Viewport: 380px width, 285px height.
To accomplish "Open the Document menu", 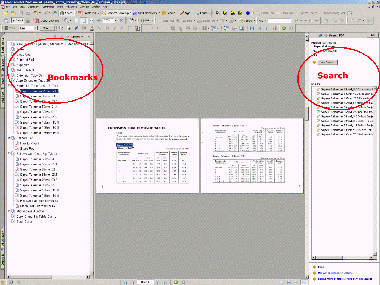I will click(x=33, y=7).
